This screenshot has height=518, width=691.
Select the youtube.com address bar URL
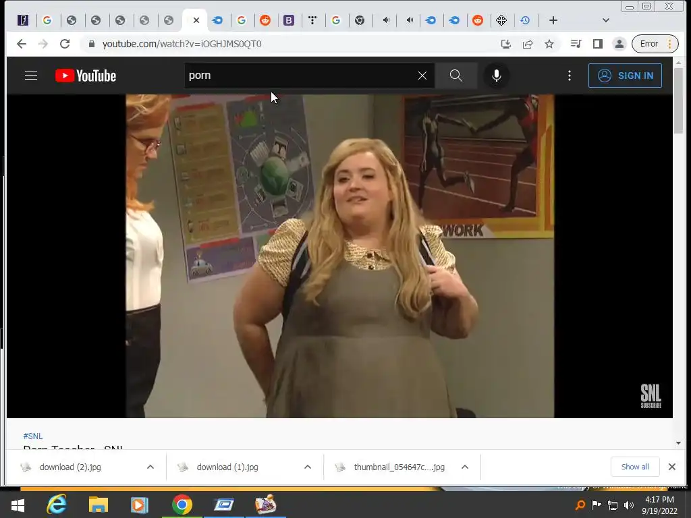[x=182, y=44]
